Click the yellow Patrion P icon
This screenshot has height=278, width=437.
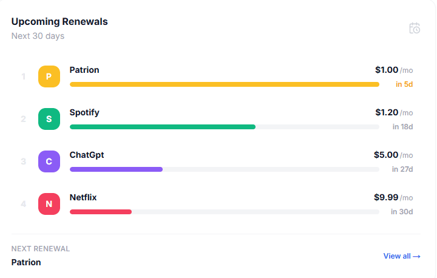pos(49,76)
